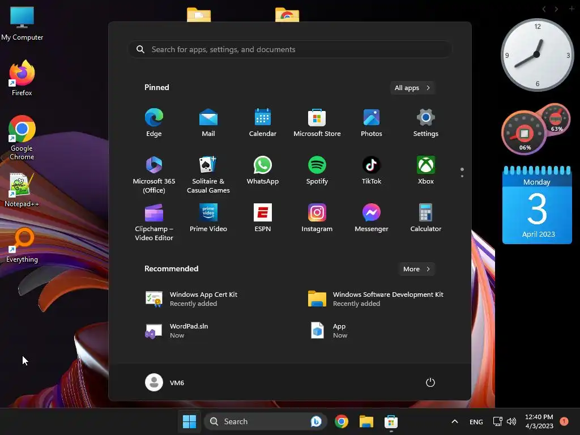Image resolution: width=580 pixels, height=435 pixels.
Task: Open Messenger
Action: tap(372, 218)
